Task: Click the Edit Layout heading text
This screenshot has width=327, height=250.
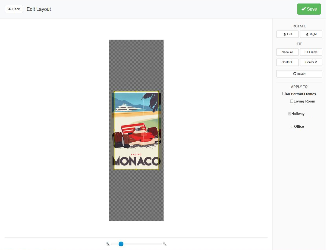Action: coord(39,9)
